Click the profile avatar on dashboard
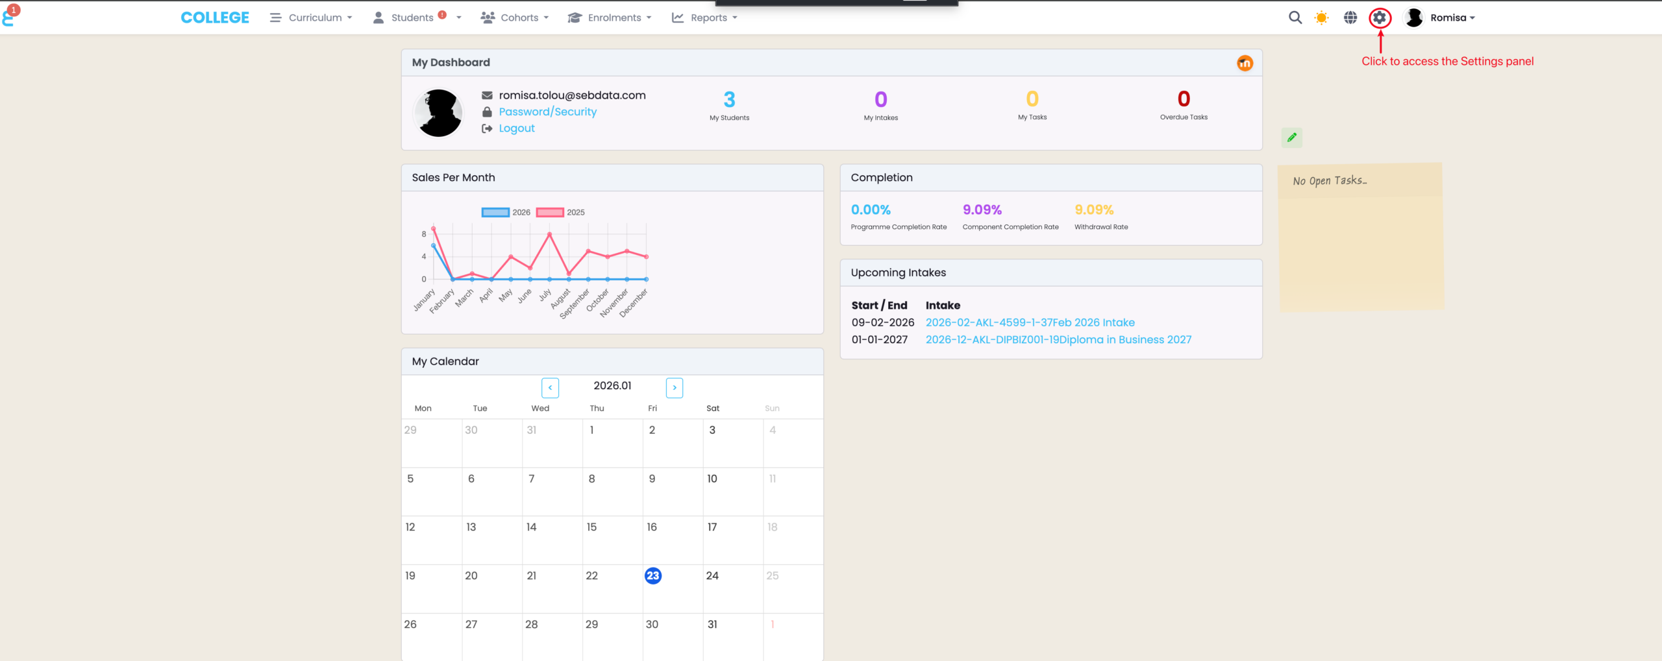Viewport: 1662px width, 661px height. tap(439, 113)
